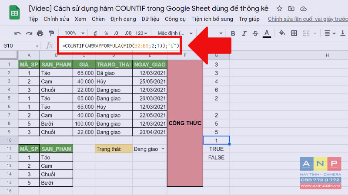Open the Xem menu
Image resolution: width=348 pixels, height=195 pixels.
(x=80, y=19)
